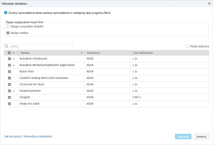Click into the Szukaj search field
The width and height of the screenshot is (213, 145).
[x=40, y=46]
